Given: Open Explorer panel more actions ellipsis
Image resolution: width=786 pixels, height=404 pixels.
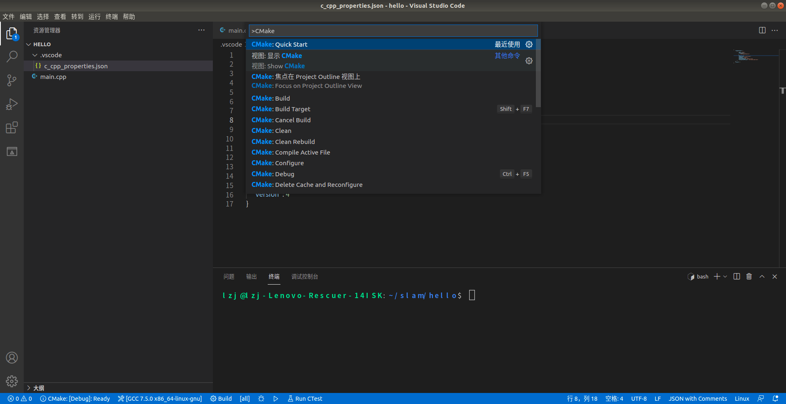Looking at the screenshot, I should pyautogui.click(x=201, y=30).
